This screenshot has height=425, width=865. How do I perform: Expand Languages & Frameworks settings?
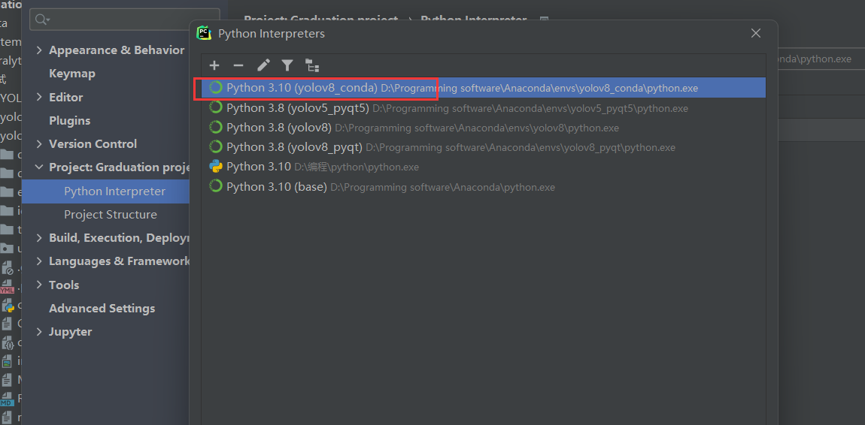[x=38, y=261]
